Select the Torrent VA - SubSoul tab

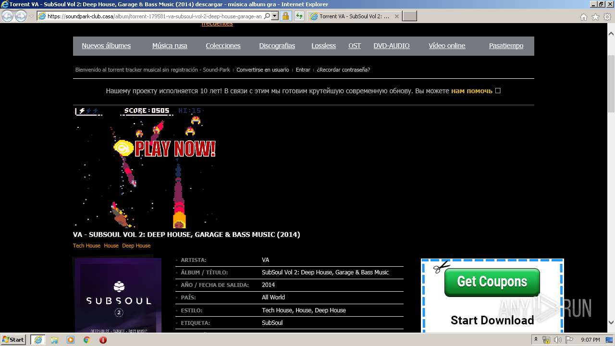click(354, 16)
